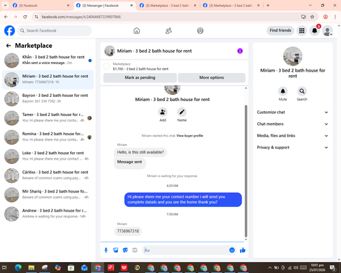Open the account profile avatar menu

click(327, 31)
